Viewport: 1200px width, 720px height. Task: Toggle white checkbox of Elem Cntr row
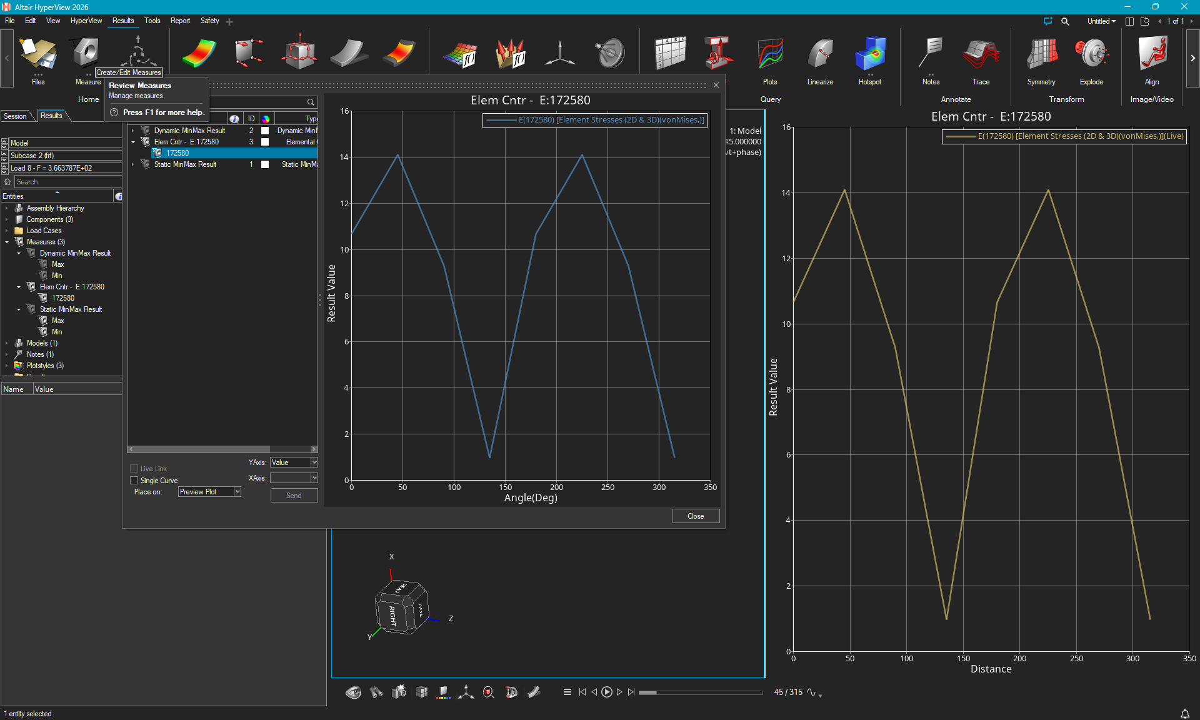click(265, 142)
